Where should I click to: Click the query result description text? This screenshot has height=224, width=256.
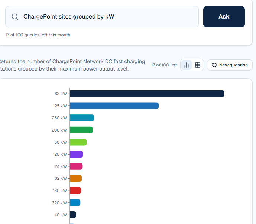pos(72,65)
